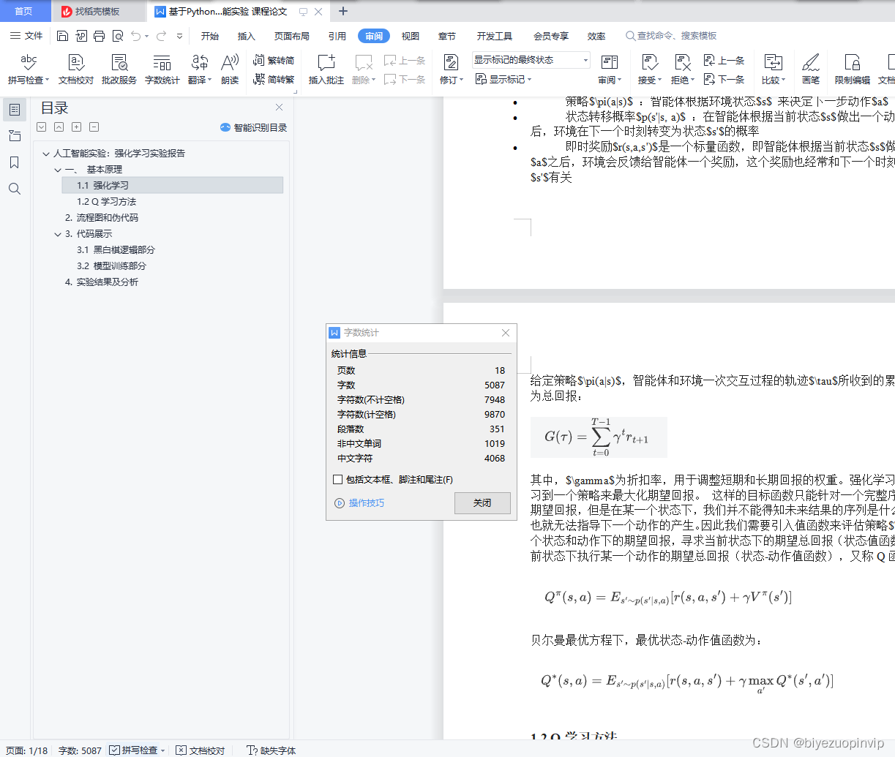Collapse the 一、基本原理 outline section
895x757 pixels.
(57, 169)
